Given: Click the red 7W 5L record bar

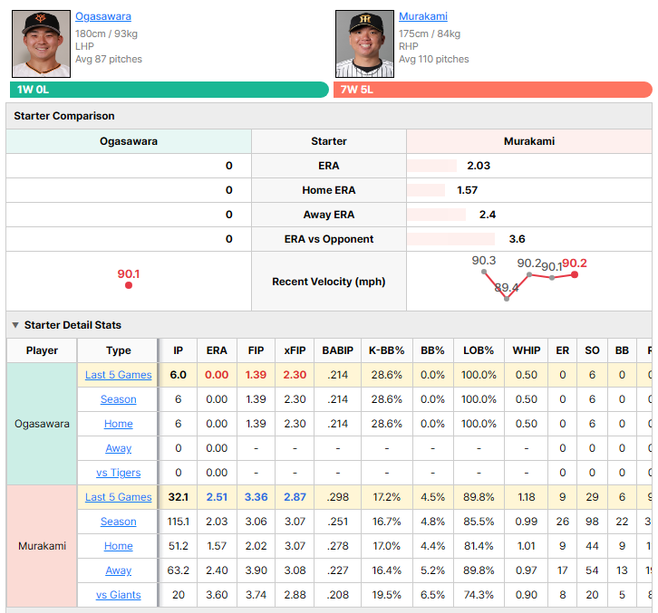Looking at the screenshot, I should [493, 90].
